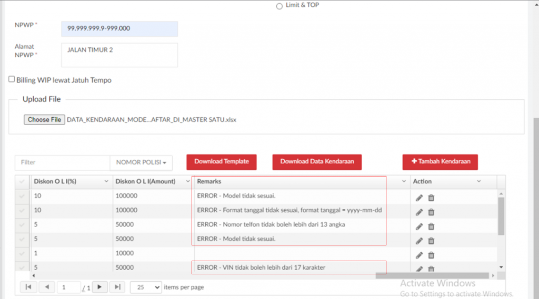The image size is (539, 299).
Task: Edit the row with Format tanggal error
Action: [x=418, y=212]
